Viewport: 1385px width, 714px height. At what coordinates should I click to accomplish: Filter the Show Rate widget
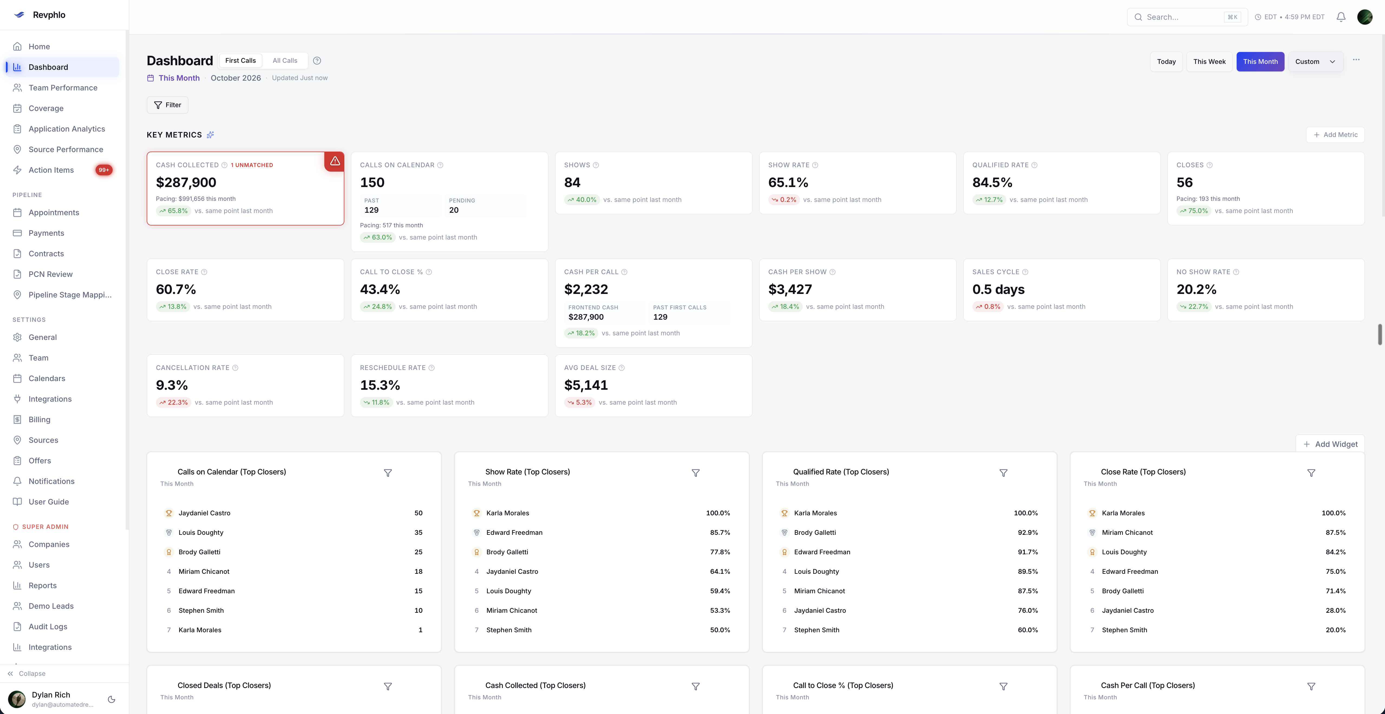click(695, 473)
